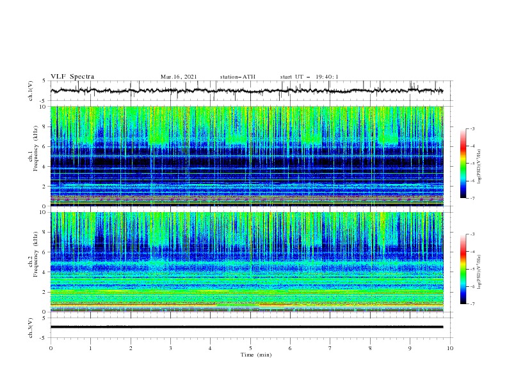The width and height of the screenshot is (507, 391).
Task: Click the ch.2 PSD color scale bar
Action: click(463, 269)
